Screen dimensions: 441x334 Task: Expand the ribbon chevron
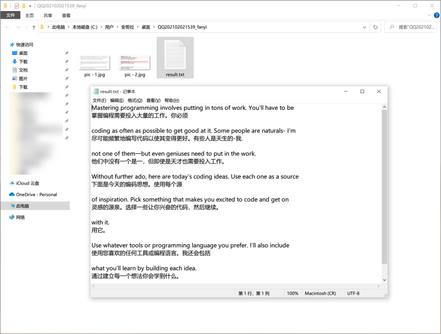pyautogui.click(x=429, y=15)
